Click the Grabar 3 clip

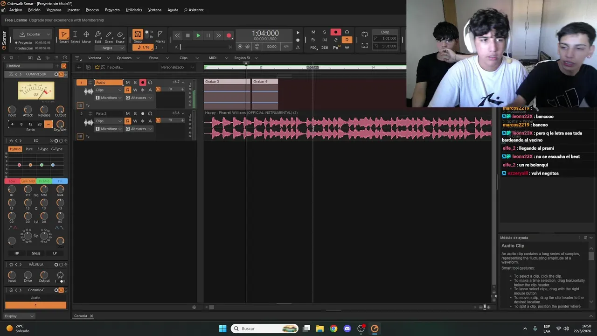[227, 93]
